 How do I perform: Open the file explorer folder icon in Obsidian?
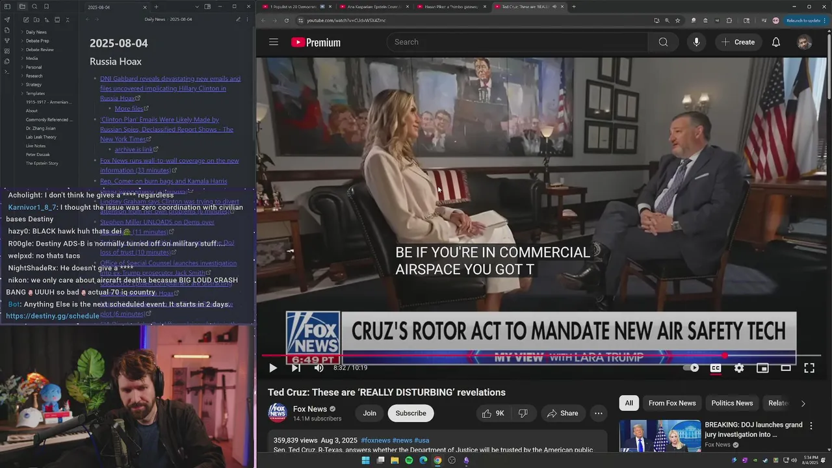click(x=22, y=6)
